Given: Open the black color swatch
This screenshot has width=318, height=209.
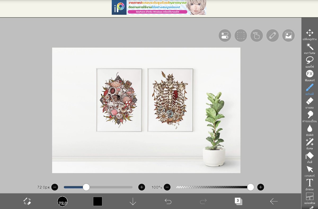Looking at the screenshot, I should pyautogui.click(x=98, y=201).
